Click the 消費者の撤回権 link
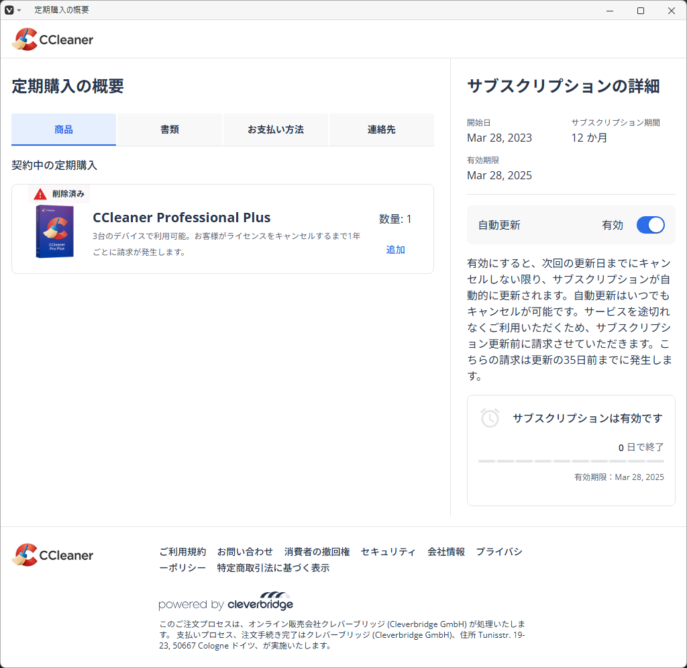Viewport: 687px width, 668px height. 317,552
